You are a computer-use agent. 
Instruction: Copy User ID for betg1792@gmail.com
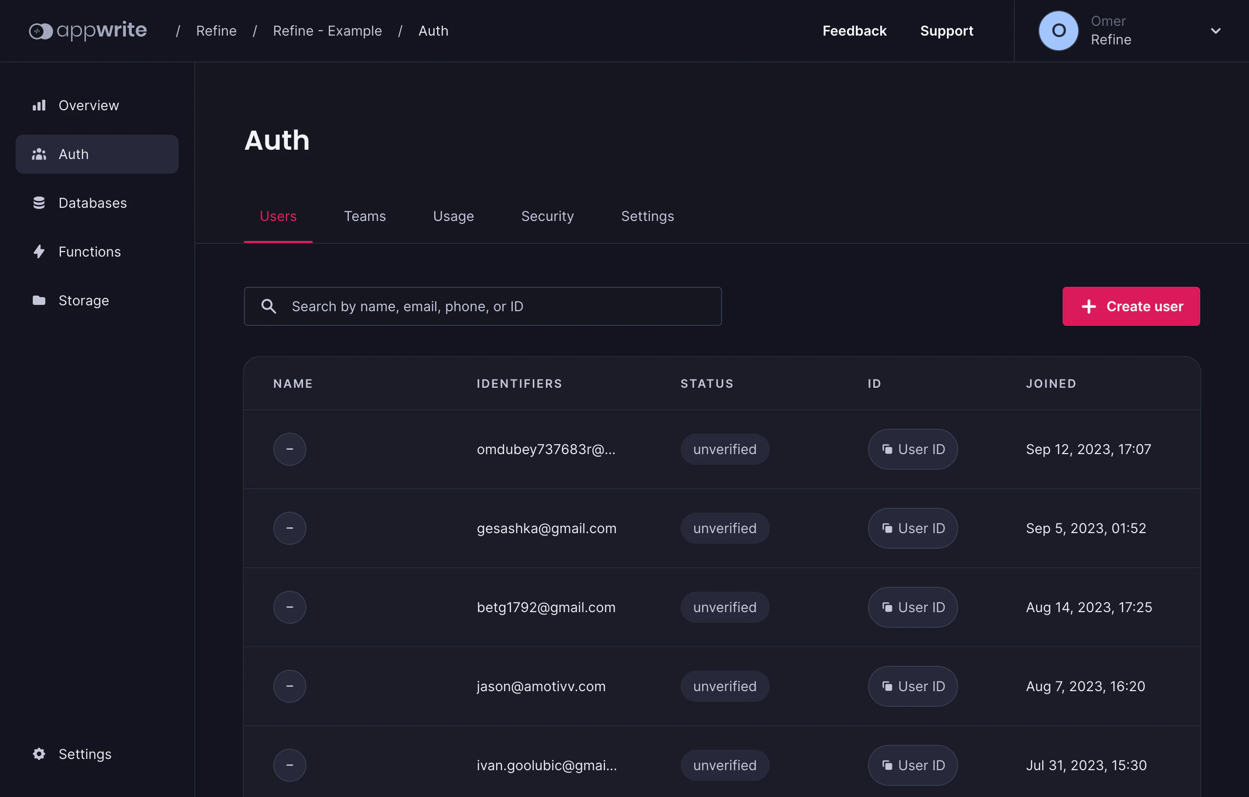coord(912,607)
